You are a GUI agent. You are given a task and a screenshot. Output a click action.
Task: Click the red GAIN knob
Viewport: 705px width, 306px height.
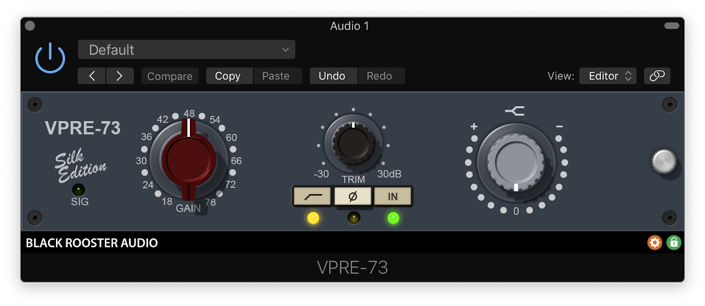coord(189,160)
